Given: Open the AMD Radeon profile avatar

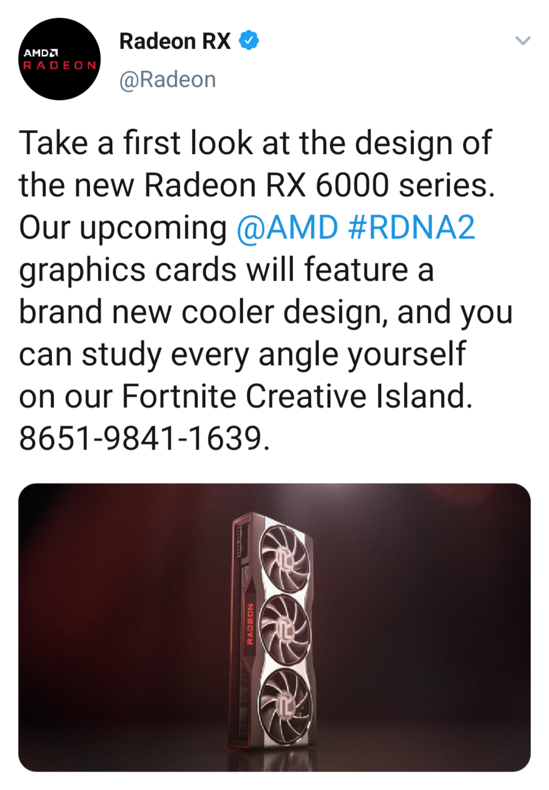Looking at the screenshot, I should coord(60,59).
